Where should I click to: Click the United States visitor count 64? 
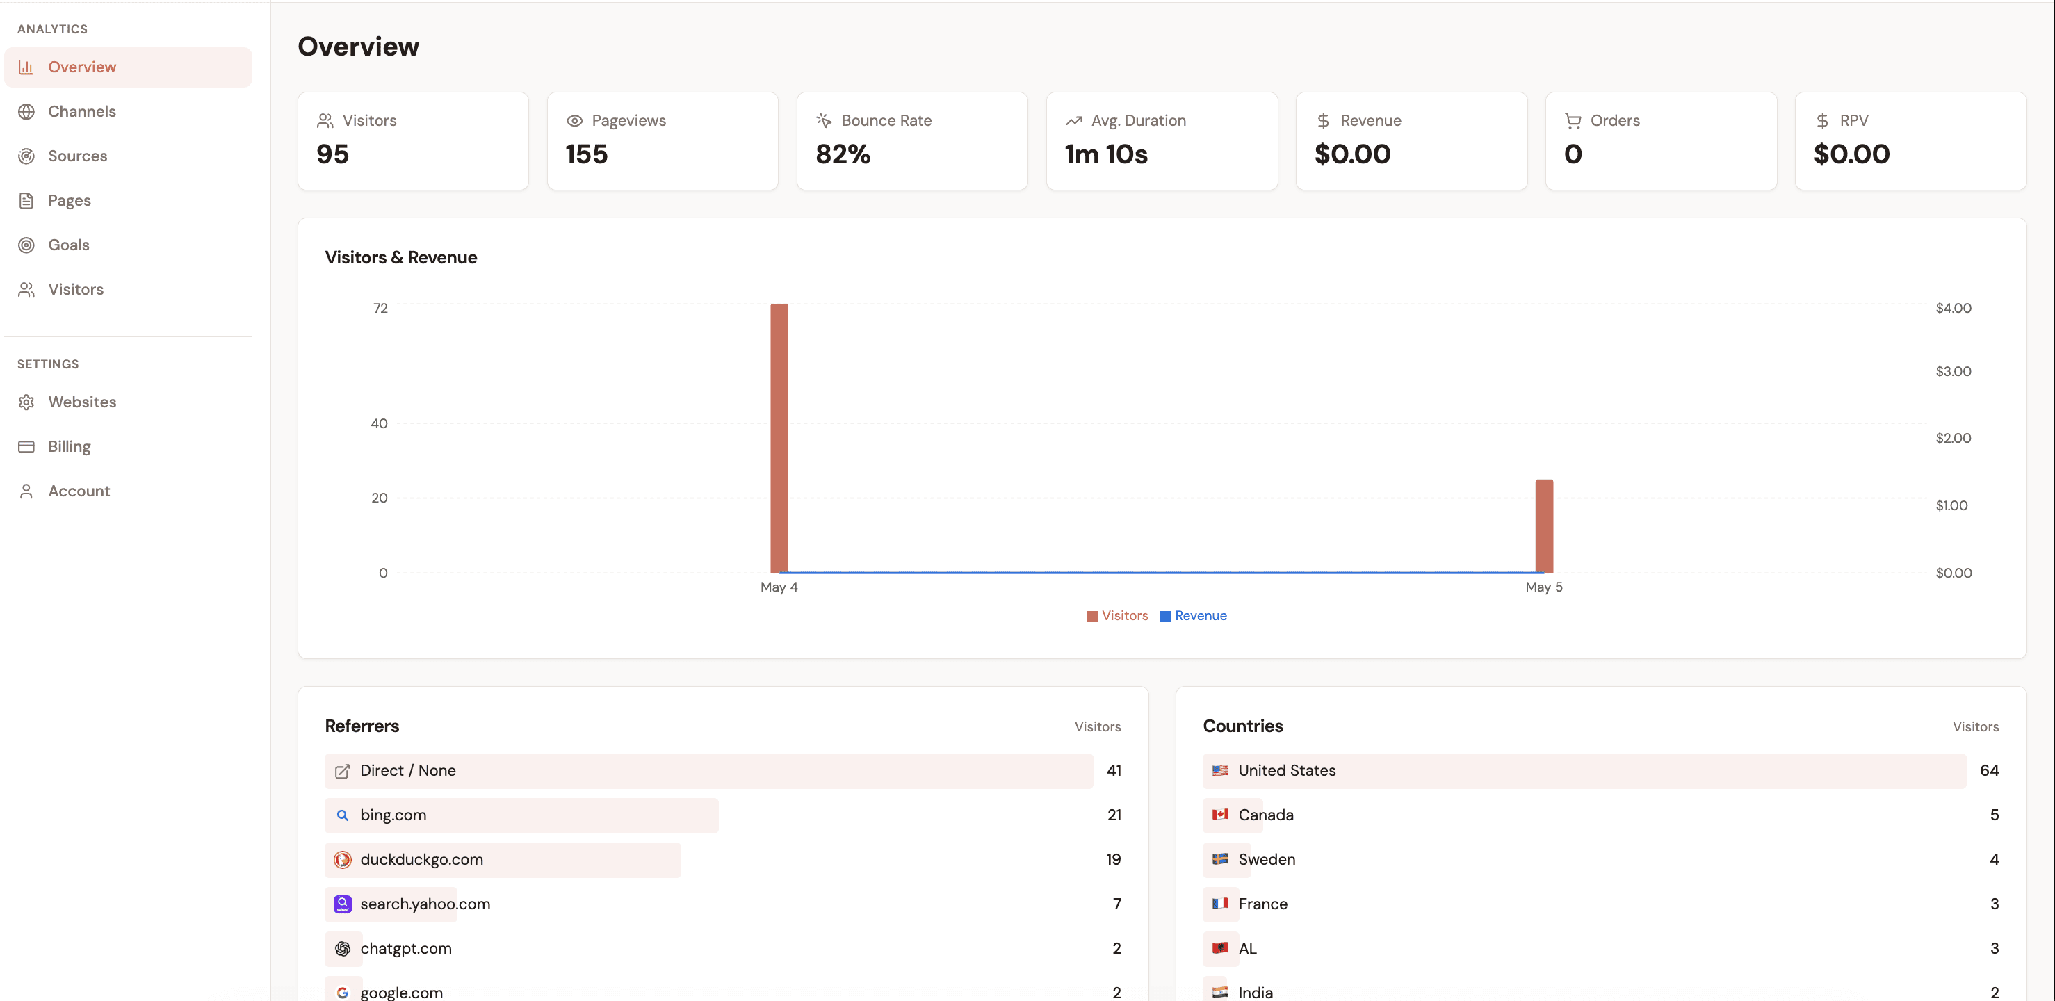point(1990,770)
